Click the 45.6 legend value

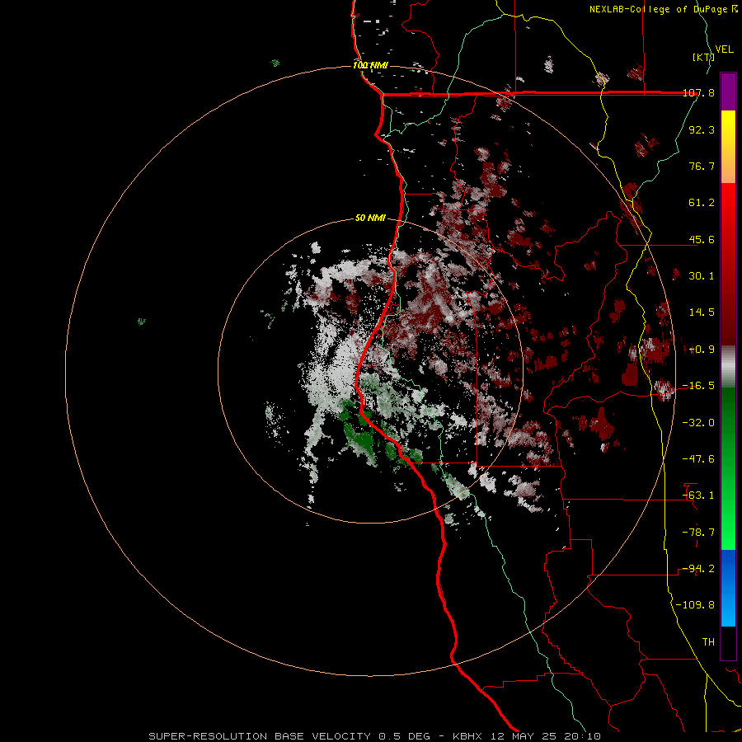click(x=702, y=239)
